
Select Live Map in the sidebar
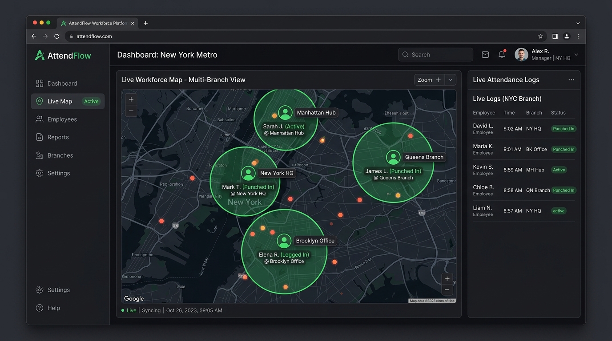coord(68,101)
